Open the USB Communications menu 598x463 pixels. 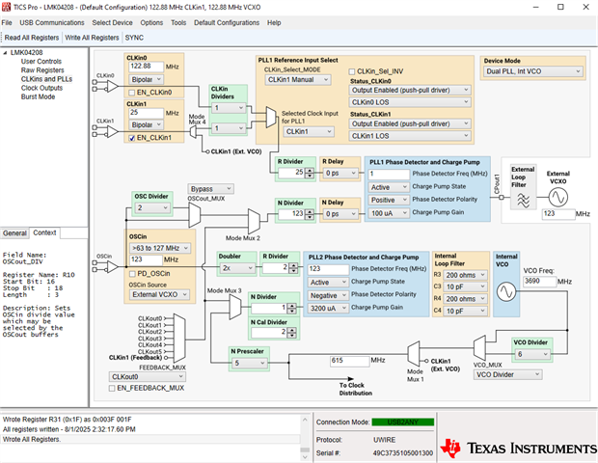52,23
